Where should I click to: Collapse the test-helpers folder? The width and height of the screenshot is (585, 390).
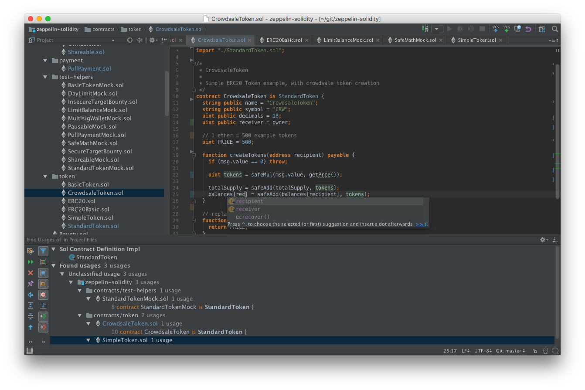point(45,77)
